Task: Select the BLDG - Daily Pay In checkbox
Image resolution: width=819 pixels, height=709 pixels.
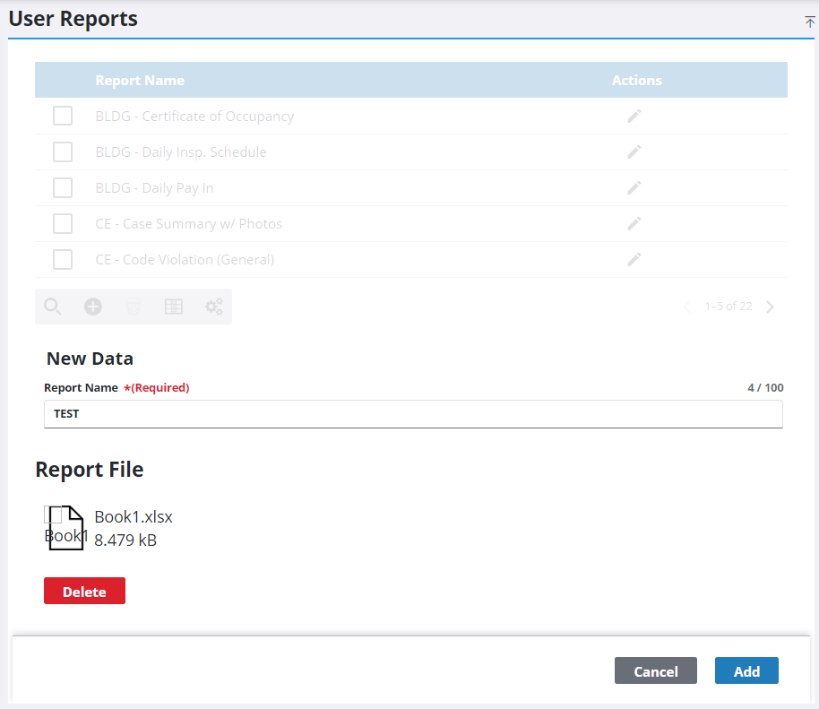Action: click(63, 188)
